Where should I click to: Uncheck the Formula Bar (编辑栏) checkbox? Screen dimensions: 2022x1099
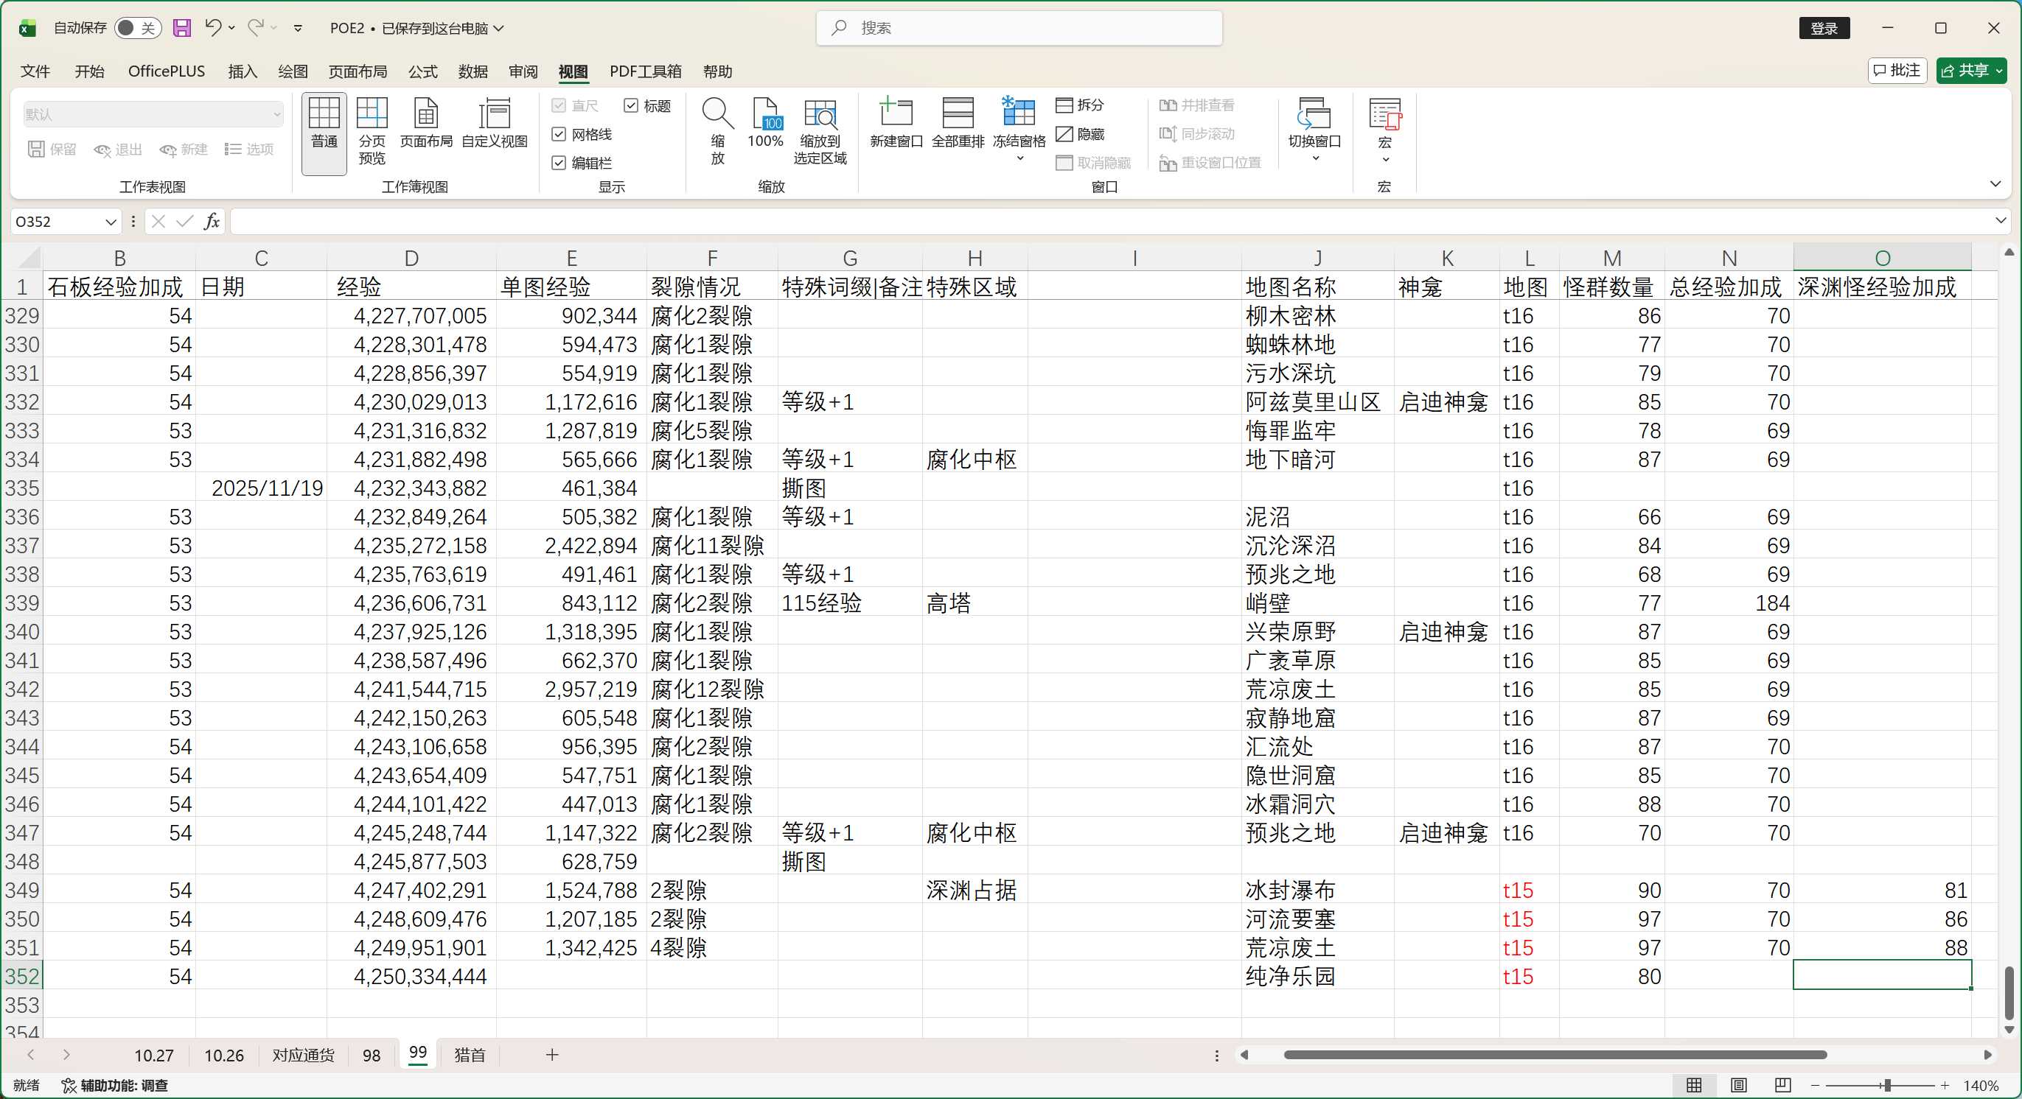[x=559, y=164]
